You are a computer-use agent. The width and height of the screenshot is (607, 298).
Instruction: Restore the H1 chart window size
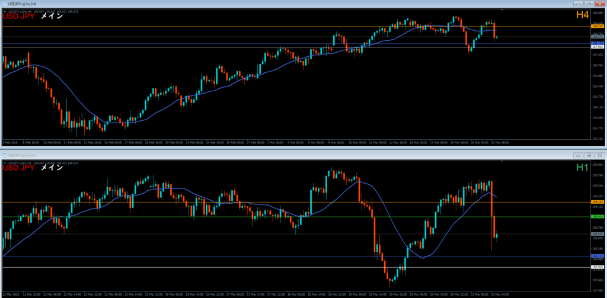coord(588,155)
